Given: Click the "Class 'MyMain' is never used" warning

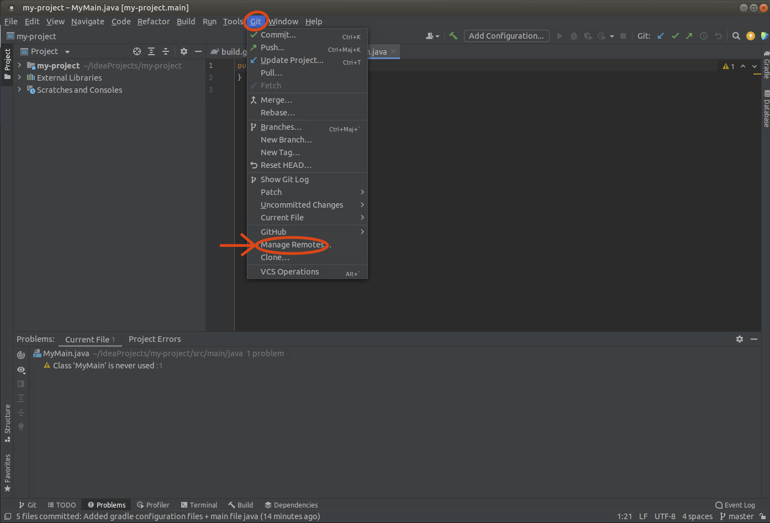Looking at the screenshot, I should [x=103, y=366].
